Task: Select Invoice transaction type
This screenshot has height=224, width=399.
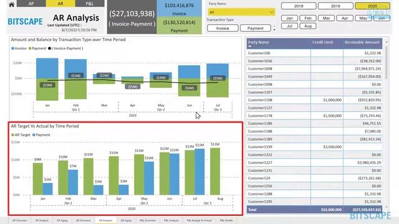Action: click(223, 28)
